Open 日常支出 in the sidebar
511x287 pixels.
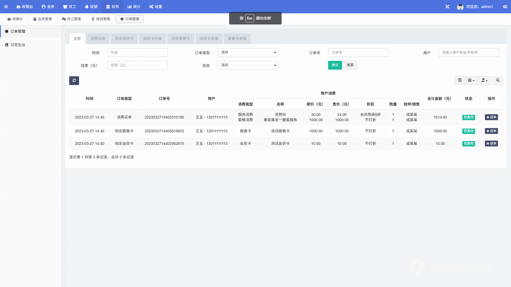[x=18, y=45]
